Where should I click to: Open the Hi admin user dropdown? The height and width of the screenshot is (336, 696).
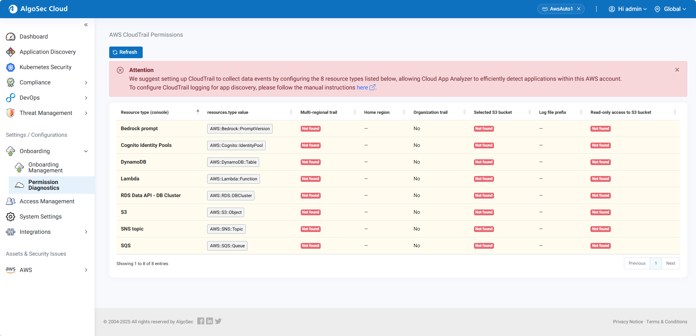tap(628, 9)
